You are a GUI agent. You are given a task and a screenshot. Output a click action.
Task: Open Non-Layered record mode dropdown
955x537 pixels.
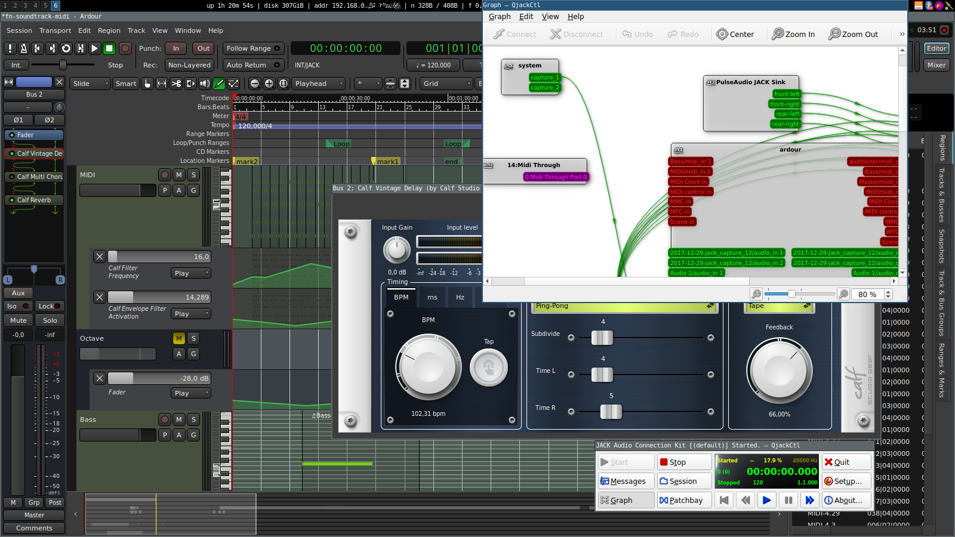coord(189,65)
